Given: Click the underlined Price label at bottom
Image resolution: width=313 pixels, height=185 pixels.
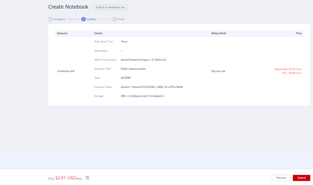Looking at the screenshot, I should 51,178.
